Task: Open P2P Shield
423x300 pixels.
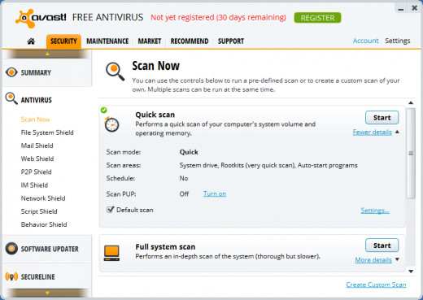Action: coord(36,172)
